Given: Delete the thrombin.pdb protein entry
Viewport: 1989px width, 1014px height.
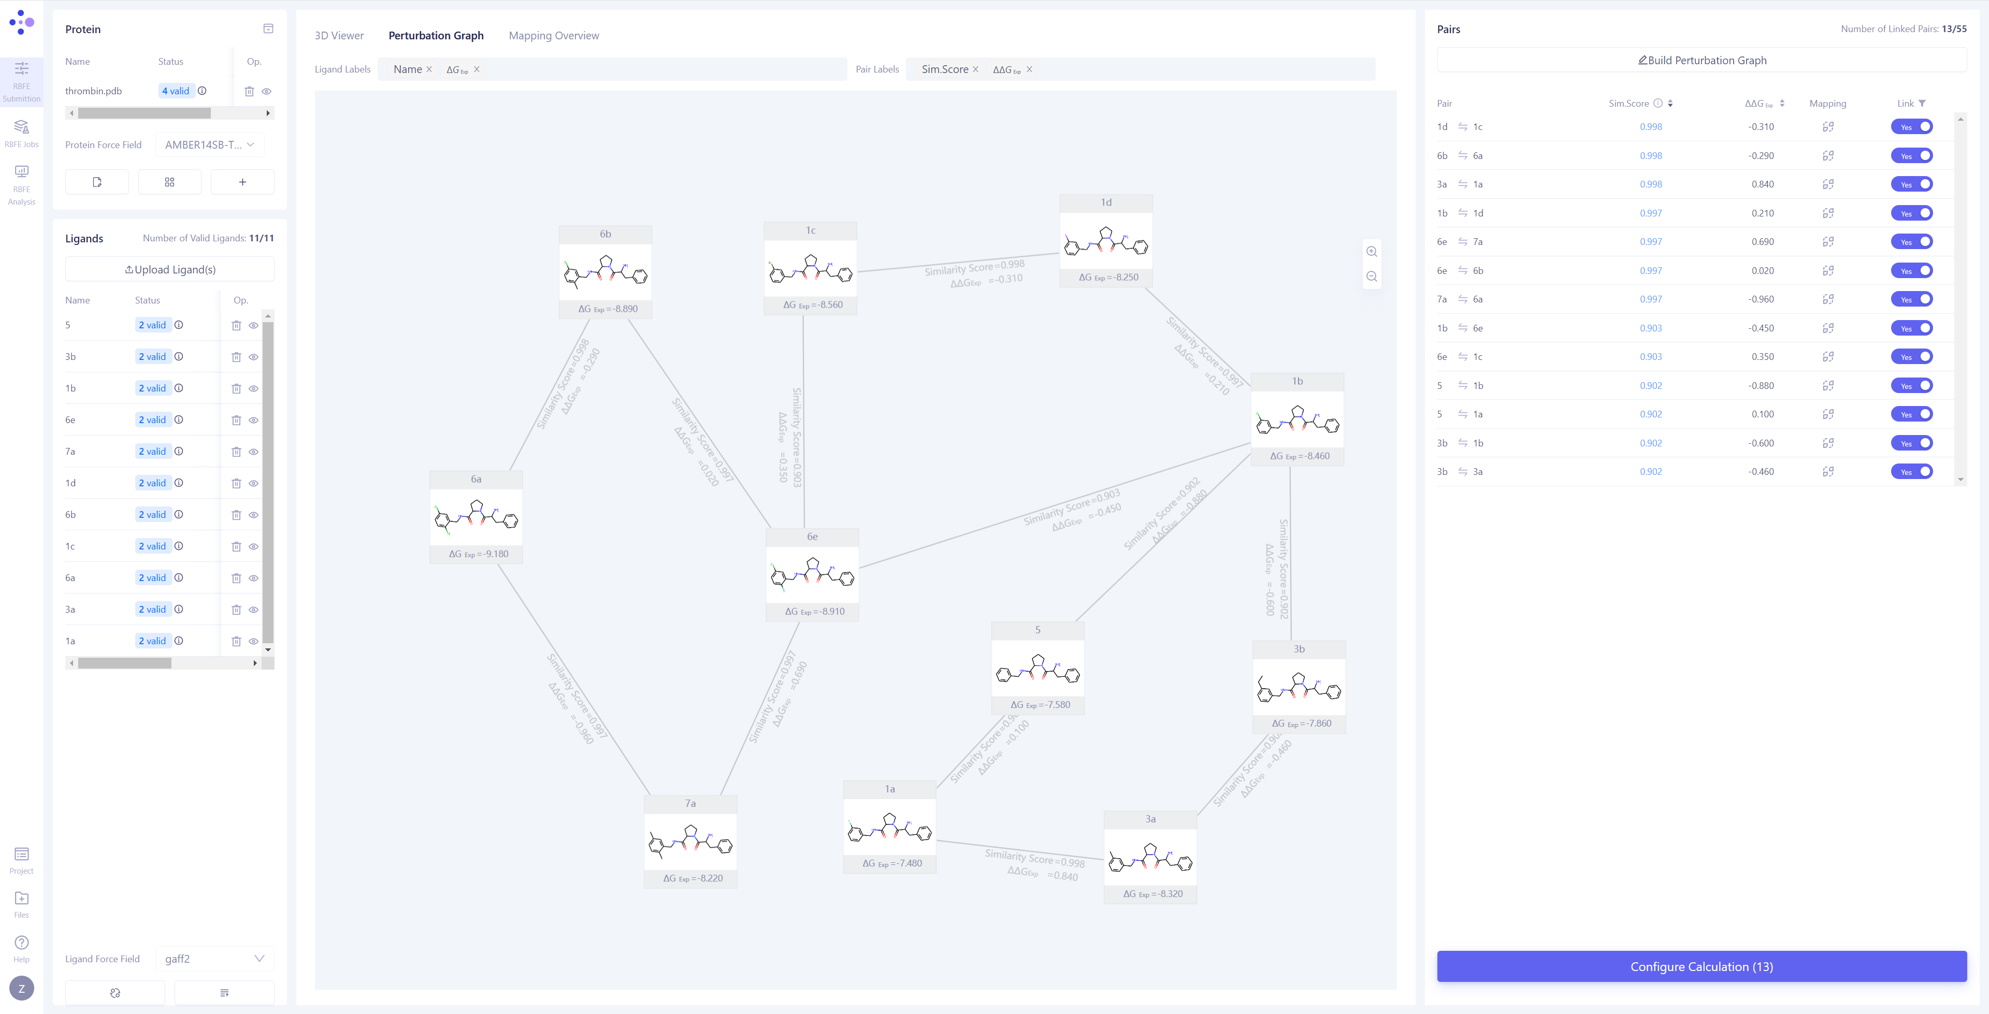Looking at the screenshot, I should point(249,90).
